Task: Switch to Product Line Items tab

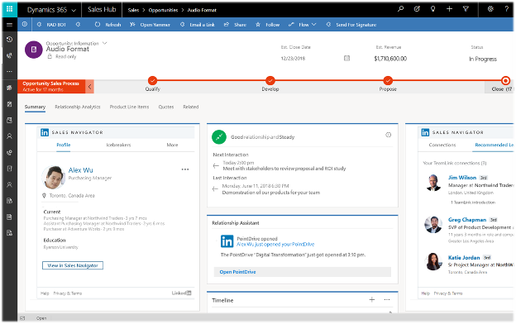Action: (129, 107)
